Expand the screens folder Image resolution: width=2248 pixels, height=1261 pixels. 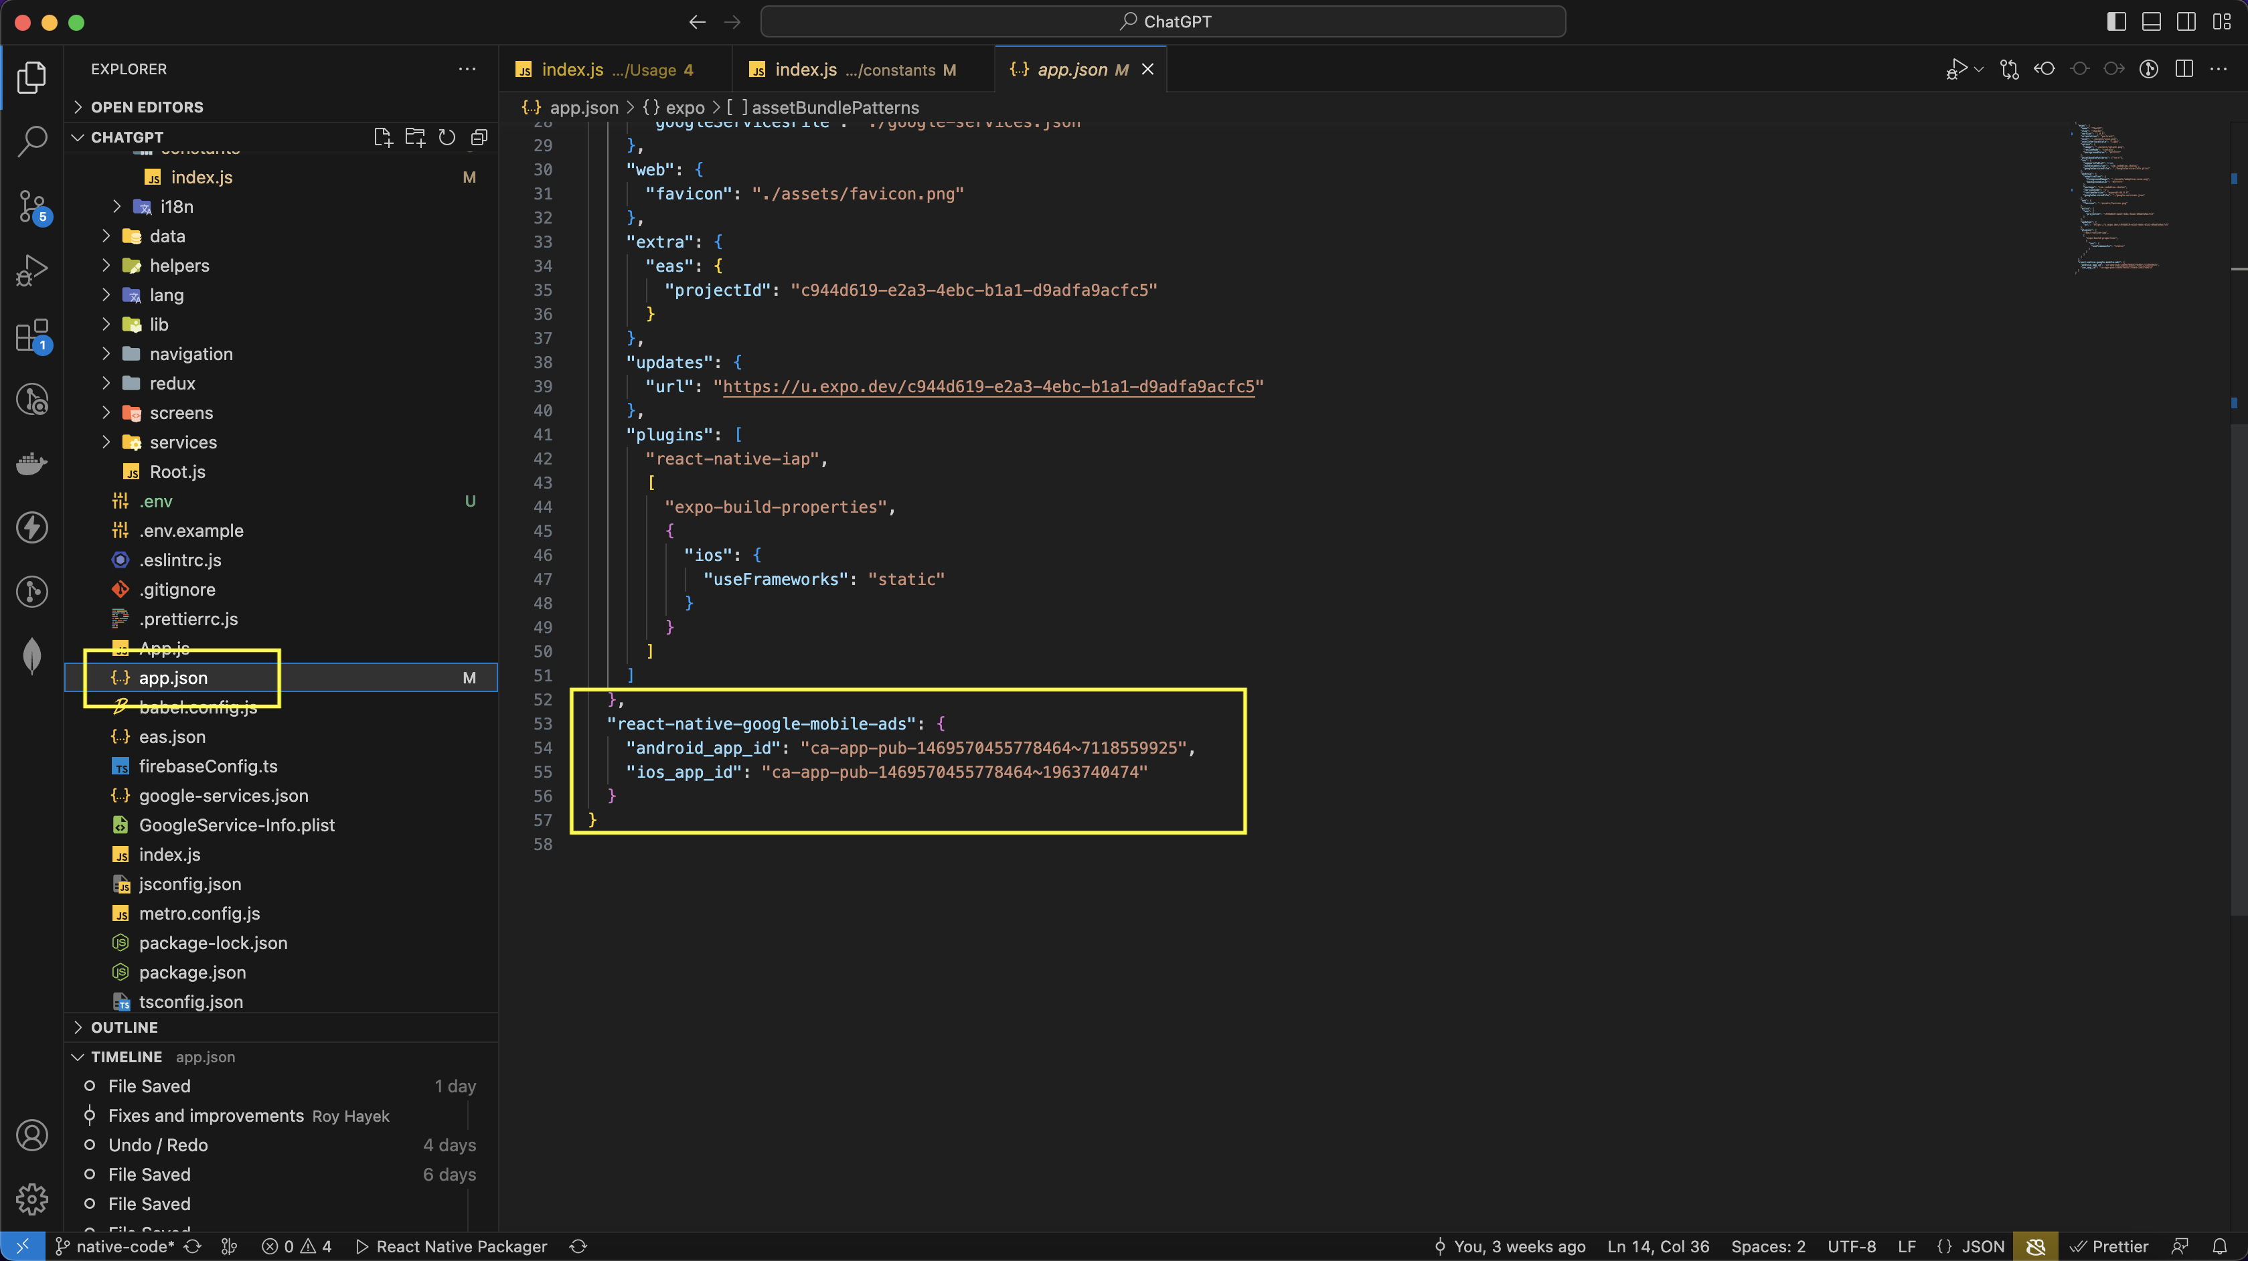point(281,413)
